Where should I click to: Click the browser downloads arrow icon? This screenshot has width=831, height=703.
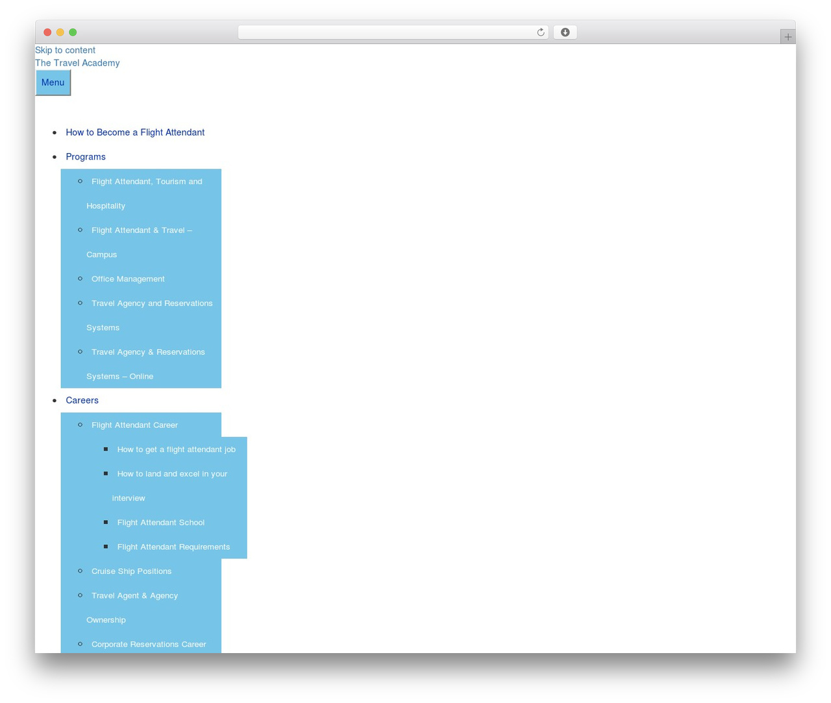(x=565, y=32)
